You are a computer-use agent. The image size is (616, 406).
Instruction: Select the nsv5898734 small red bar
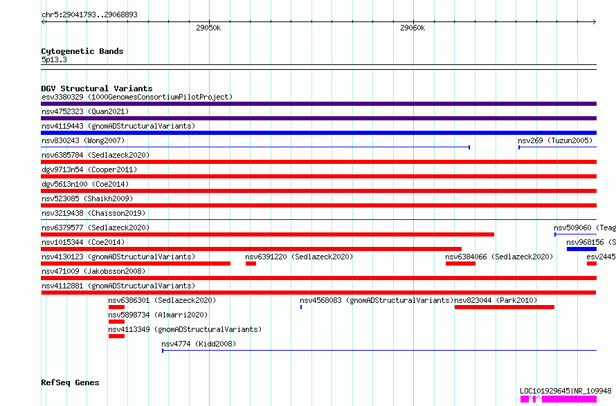(x=116, y=322)
